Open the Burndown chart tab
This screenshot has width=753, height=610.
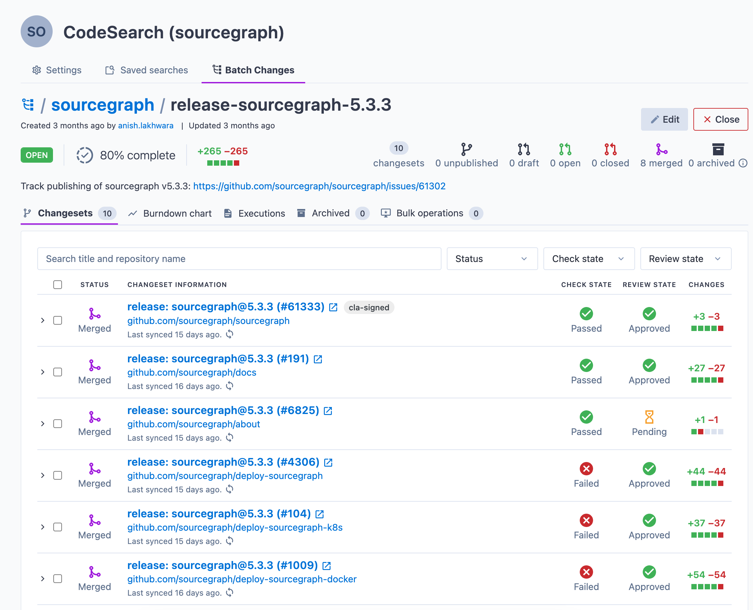170,213
